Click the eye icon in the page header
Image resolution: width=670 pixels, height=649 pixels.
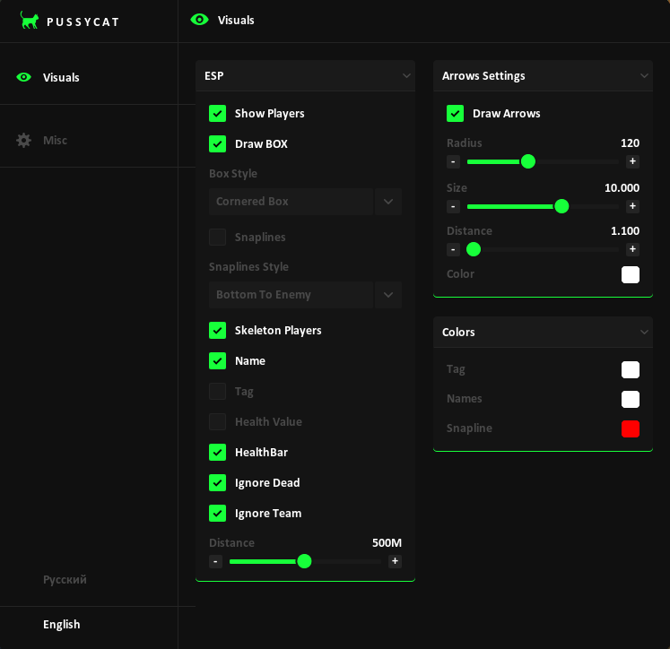(x=199, y=20)
